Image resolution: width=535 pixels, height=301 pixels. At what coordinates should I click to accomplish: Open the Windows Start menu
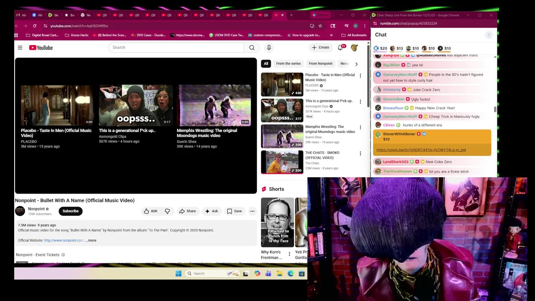click(x=178, y=273)
